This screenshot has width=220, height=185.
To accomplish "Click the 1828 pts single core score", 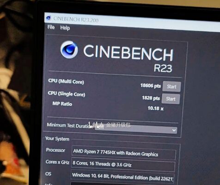I will point(151,98).
